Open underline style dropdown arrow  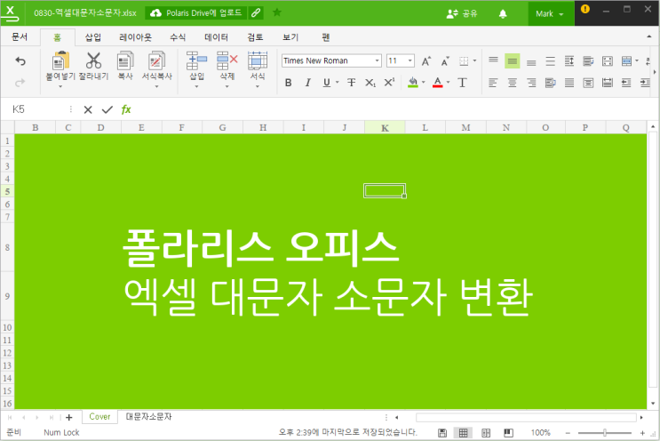(x=338, y=83)
